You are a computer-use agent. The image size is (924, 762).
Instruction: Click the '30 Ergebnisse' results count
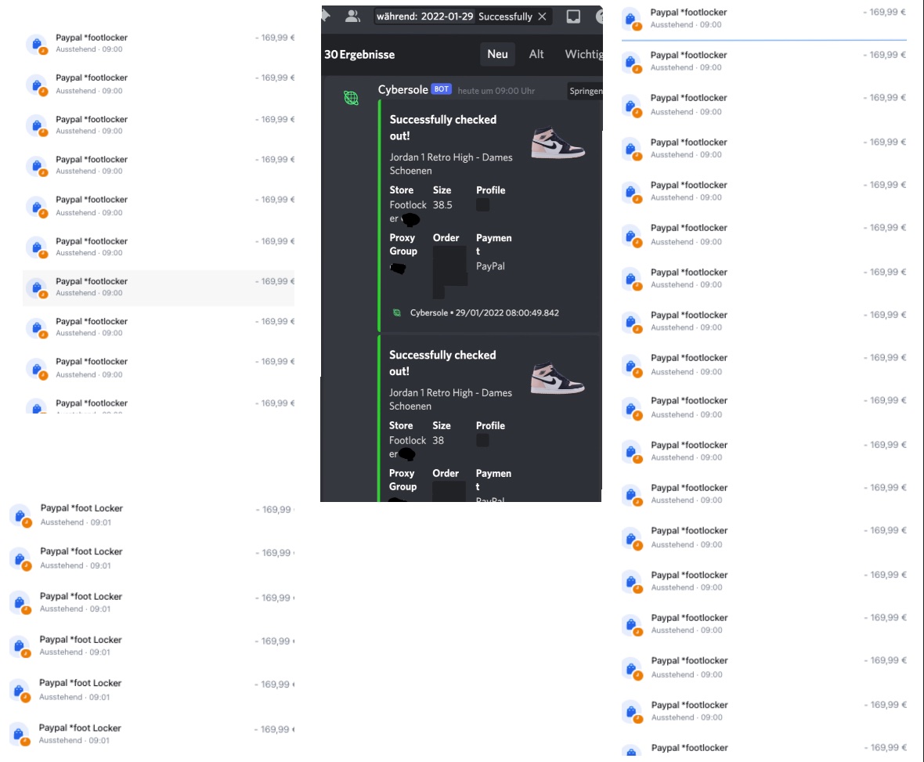pos(359,54)
